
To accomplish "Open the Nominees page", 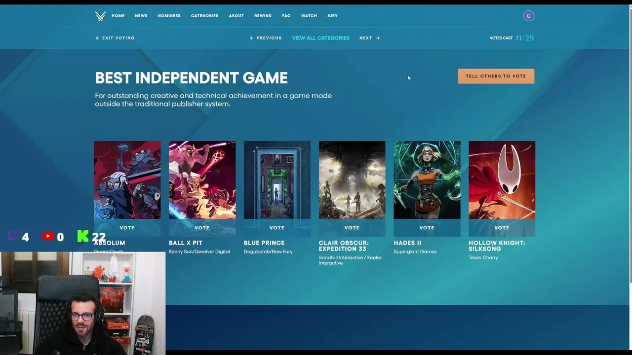I will coord(169,16).
